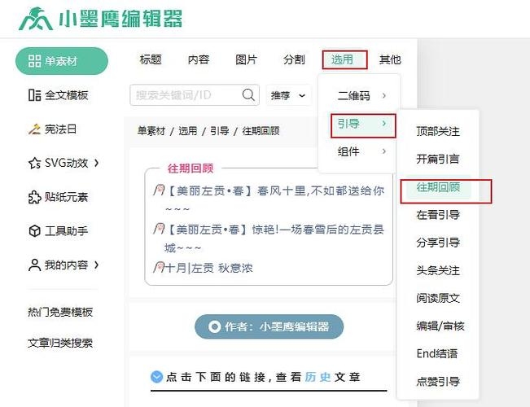This screenshot has width=530, height=407.
Task: Click the grid icon in 单素材 button
Action: 34,61
